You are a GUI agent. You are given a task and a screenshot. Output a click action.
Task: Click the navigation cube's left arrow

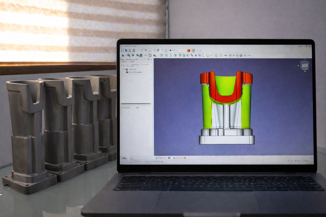(298, 65)
